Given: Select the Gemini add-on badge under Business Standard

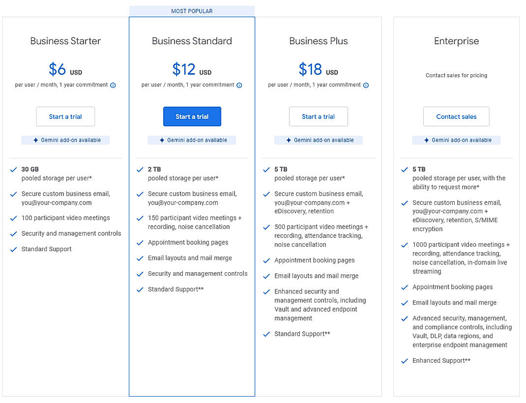Looking at the screenshot, I should pos(192,140).
